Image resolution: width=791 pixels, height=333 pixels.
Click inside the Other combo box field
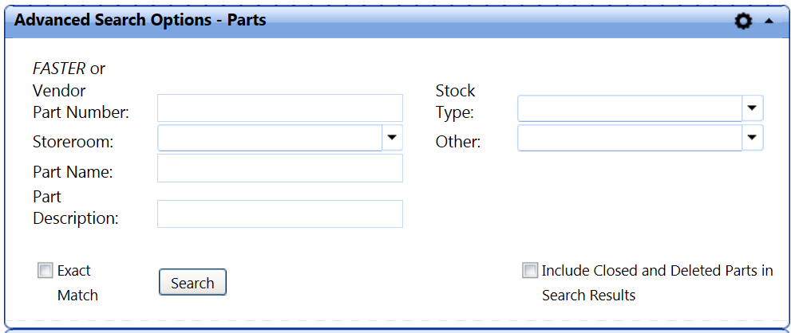coord(630,138)
